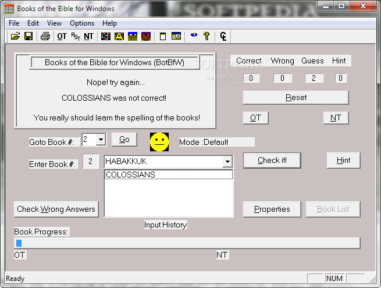Open the Options menu

[82, 23]
